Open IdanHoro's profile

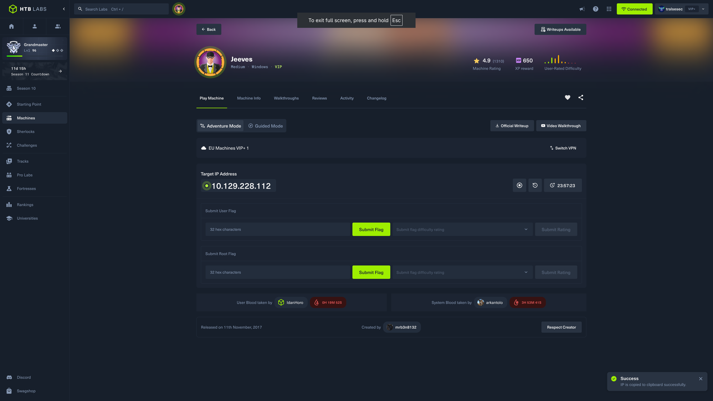[x=291, y=303]
